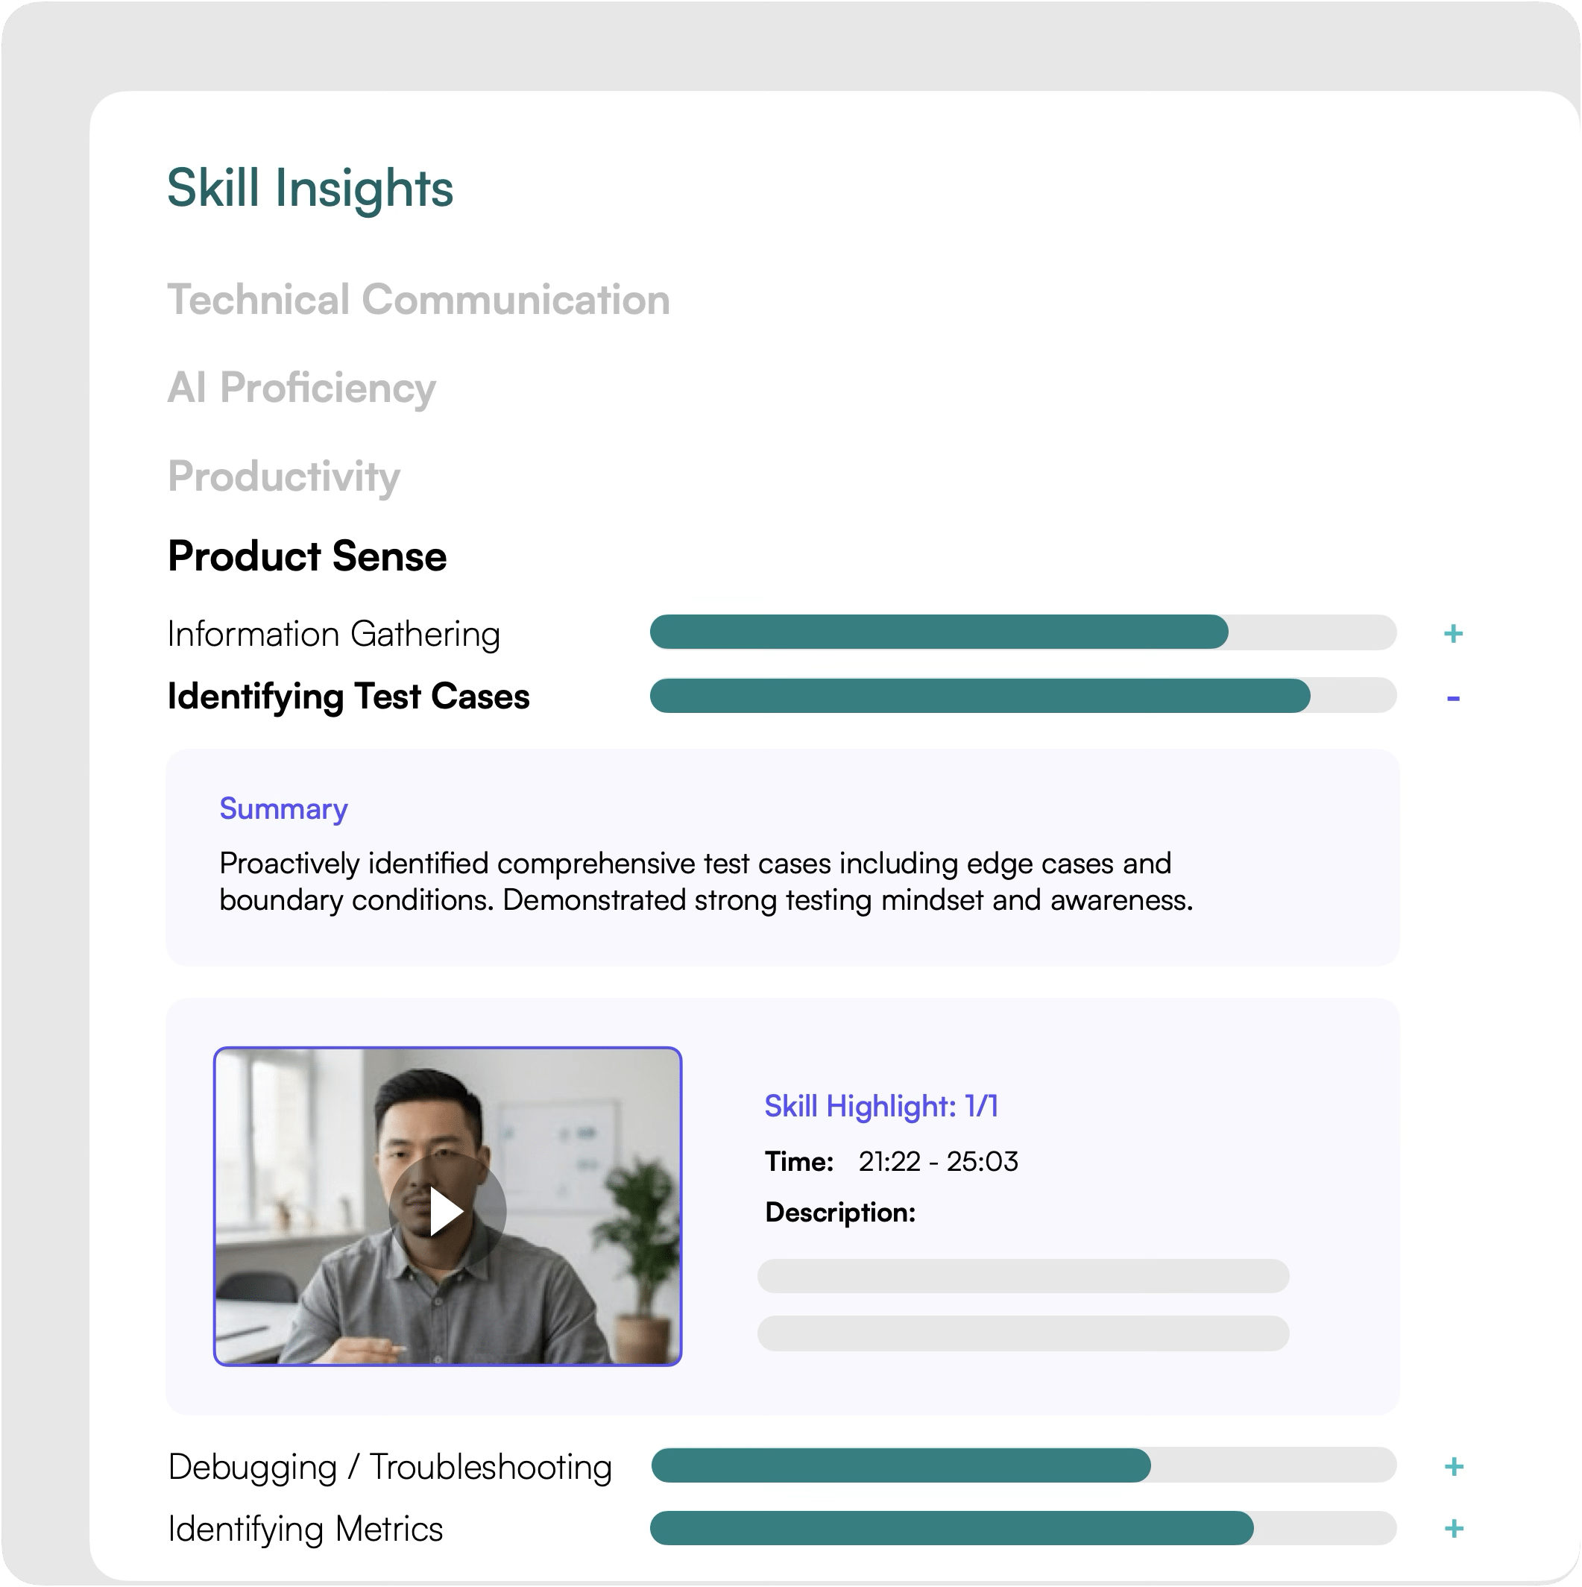Screen dimensions: 1582x1587
Task: Click the Debugging / Troubleshooting label
Action: (x=390, y=1467)
